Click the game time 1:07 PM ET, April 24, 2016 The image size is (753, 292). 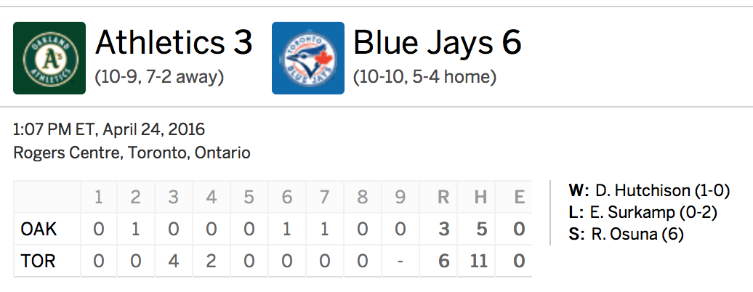click(x=109, y=129)
